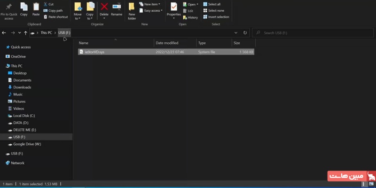
Task: Click This PC in address bar
Action: [46, 33]
